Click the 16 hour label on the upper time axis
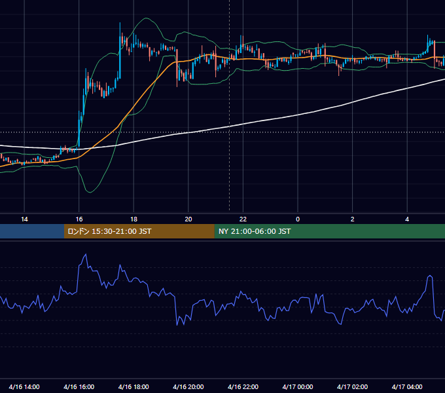Screen dimensions: 445x393 click(79, 219)
